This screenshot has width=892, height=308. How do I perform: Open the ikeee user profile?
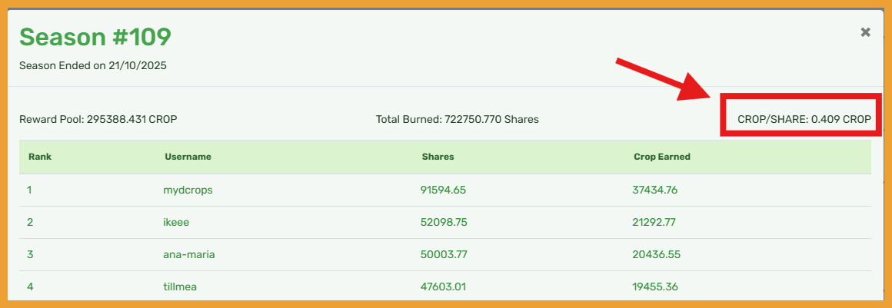178,223
